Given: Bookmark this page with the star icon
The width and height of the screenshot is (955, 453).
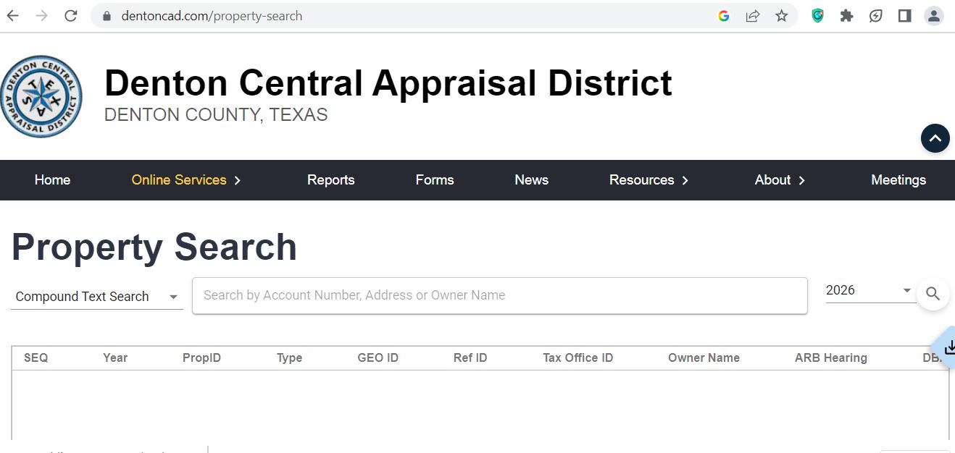Looking at the screenshot, I should pos(781,16).
